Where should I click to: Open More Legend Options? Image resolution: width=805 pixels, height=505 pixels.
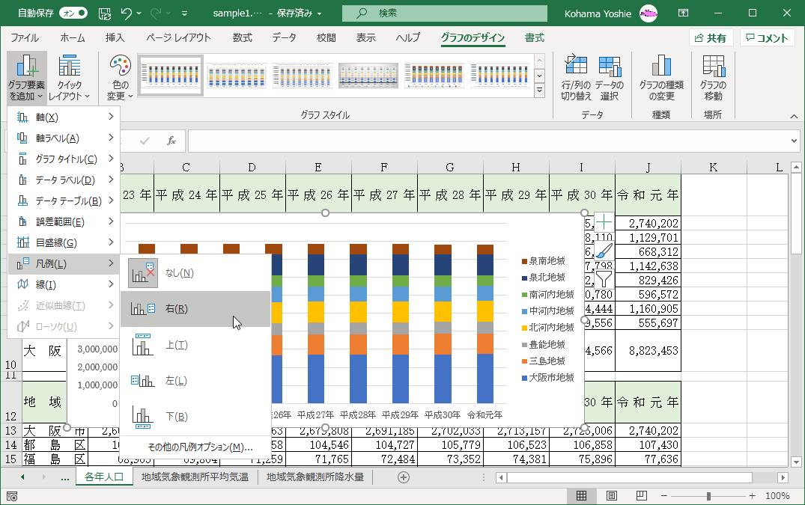point(199,447)
